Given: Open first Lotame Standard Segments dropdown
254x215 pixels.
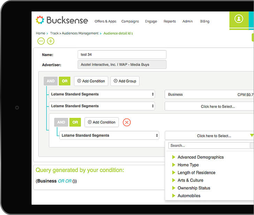Looking at the screenshot, I should [x=102, y=94].
